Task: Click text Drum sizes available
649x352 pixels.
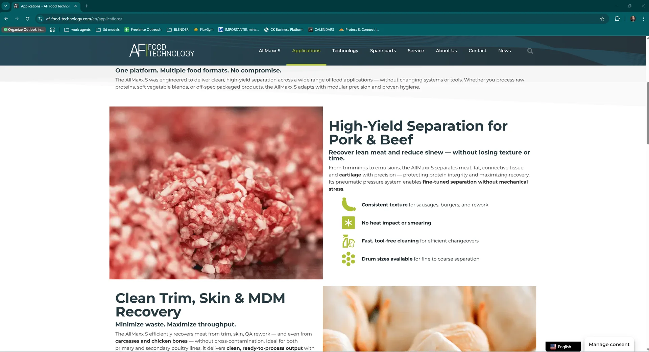Action: (387, 259)
